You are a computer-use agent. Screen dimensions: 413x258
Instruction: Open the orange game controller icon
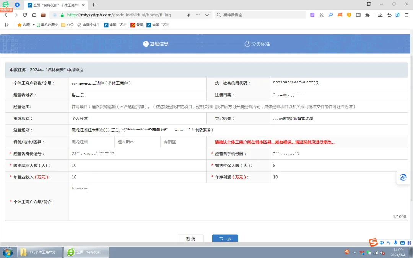(340, 15)
